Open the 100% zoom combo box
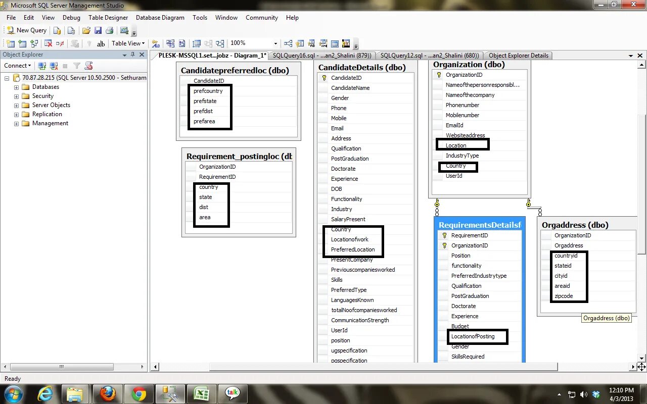 pyautogui.click(x=254, y=43)
